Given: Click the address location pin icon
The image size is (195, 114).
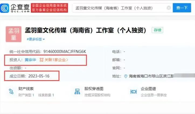Looking at the screenshot, I should tap(126, 76).
